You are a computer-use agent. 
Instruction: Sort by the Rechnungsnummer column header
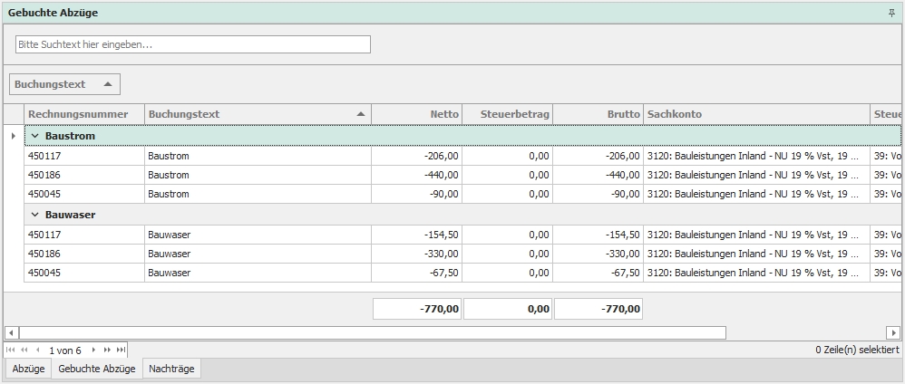pos(84,114)
